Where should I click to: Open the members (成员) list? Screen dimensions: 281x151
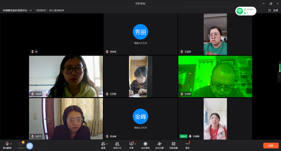pyautogui.click(x=117, y=144)
